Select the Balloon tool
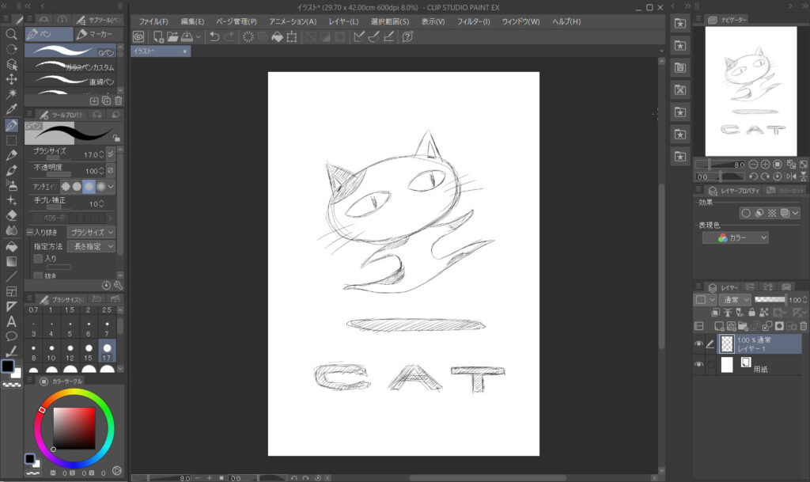This screenshot has height=482, width=810. coord(11,336)
